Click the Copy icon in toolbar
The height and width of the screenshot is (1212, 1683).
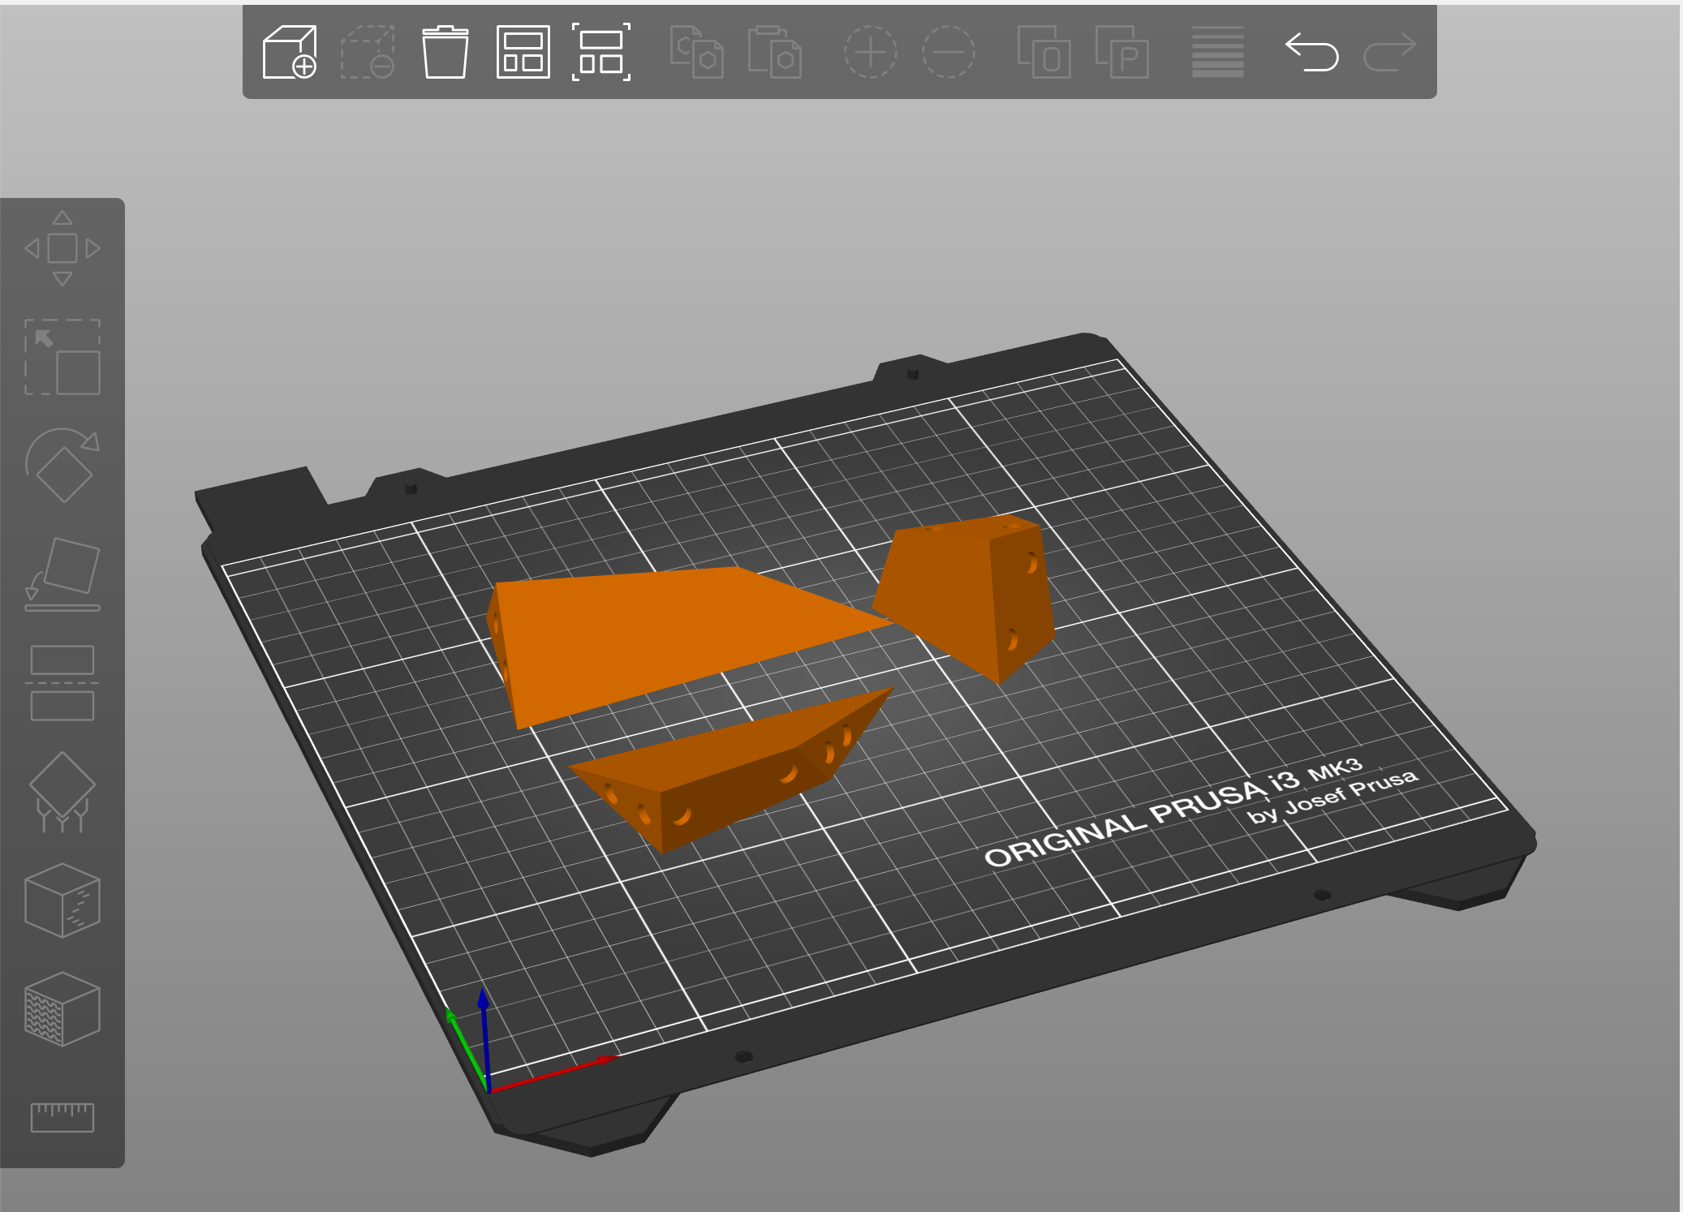tap(696, 52)
